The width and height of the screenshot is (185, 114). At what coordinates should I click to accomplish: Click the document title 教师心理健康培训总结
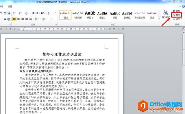[x=62, y=54]
